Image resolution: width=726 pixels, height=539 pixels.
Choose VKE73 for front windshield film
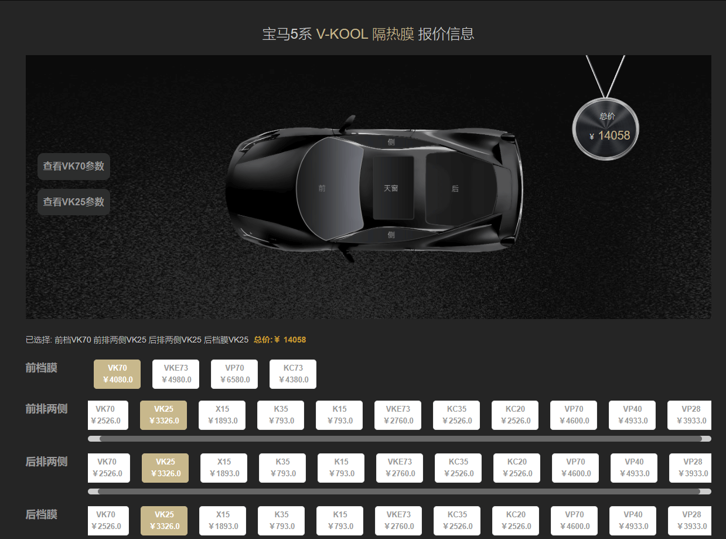point(176,374)
